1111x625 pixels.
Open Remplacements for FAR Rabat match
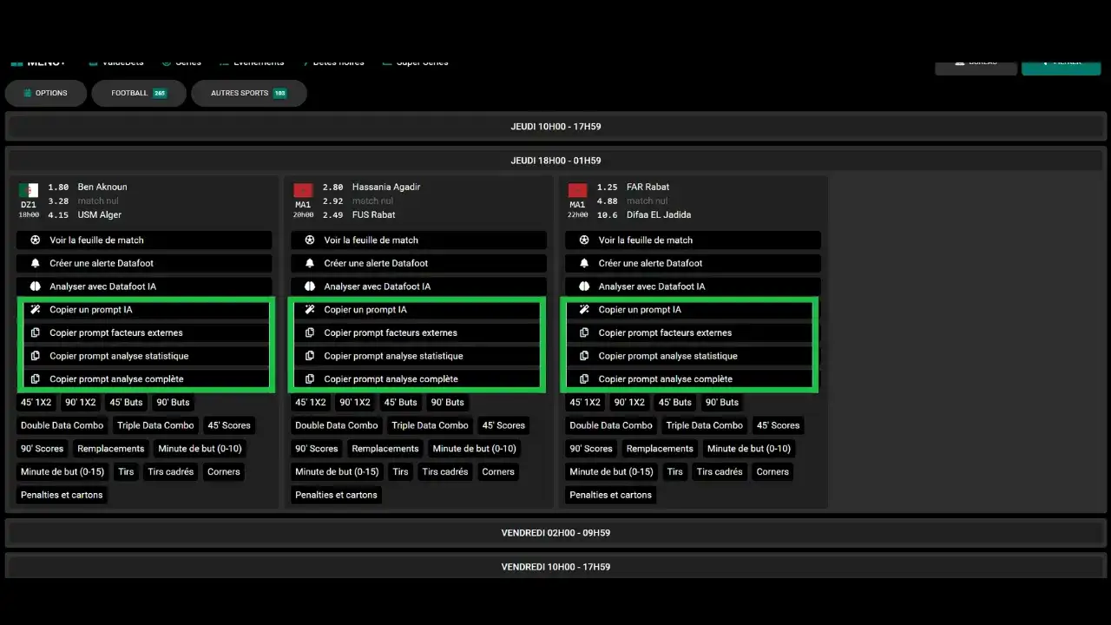pos(660,449)
